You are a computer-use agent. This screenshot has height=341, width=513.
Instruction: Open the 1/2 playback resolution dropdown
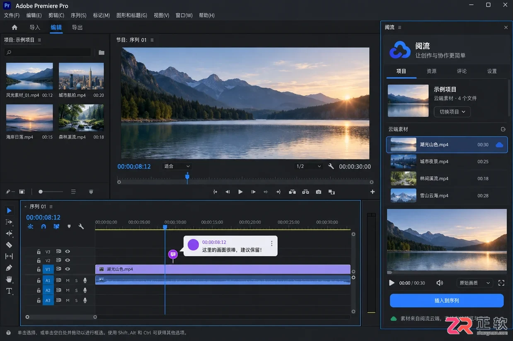tap(309, 166)
